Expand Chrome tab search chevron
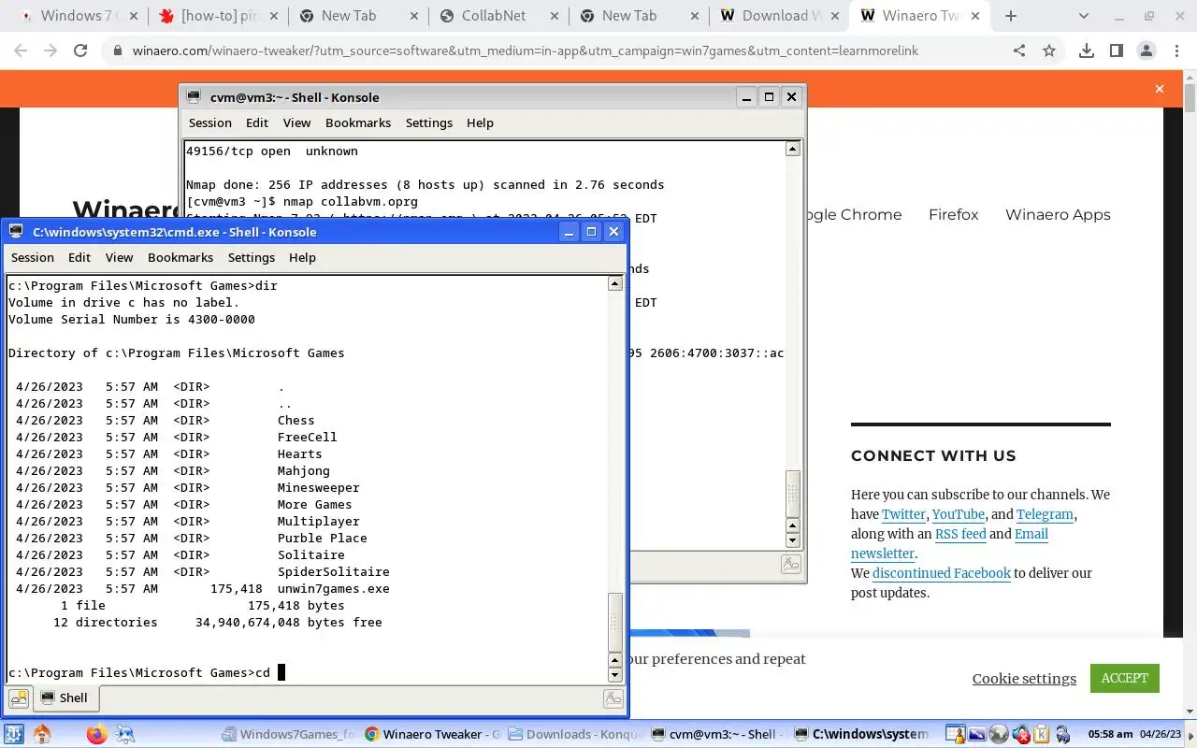 coord(1084,16)
